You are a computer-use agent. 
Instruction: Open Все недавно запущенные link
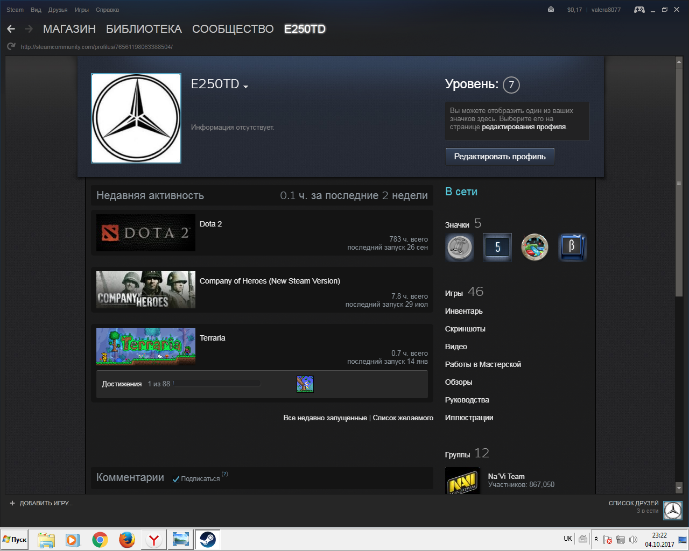click(x=325, y=418)
